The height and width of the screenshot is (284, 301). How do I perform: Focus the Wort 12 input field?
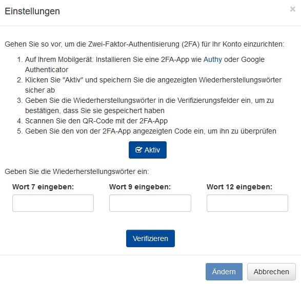click(x=247, y=203)
